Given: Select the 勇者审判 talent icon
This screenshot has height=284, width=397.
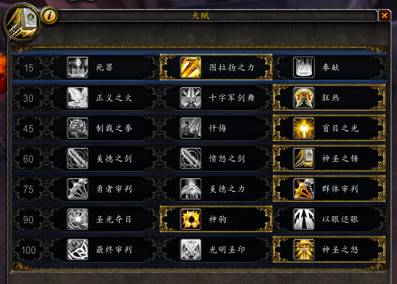Looking at the screenshot, I should [x=78, y=189].
